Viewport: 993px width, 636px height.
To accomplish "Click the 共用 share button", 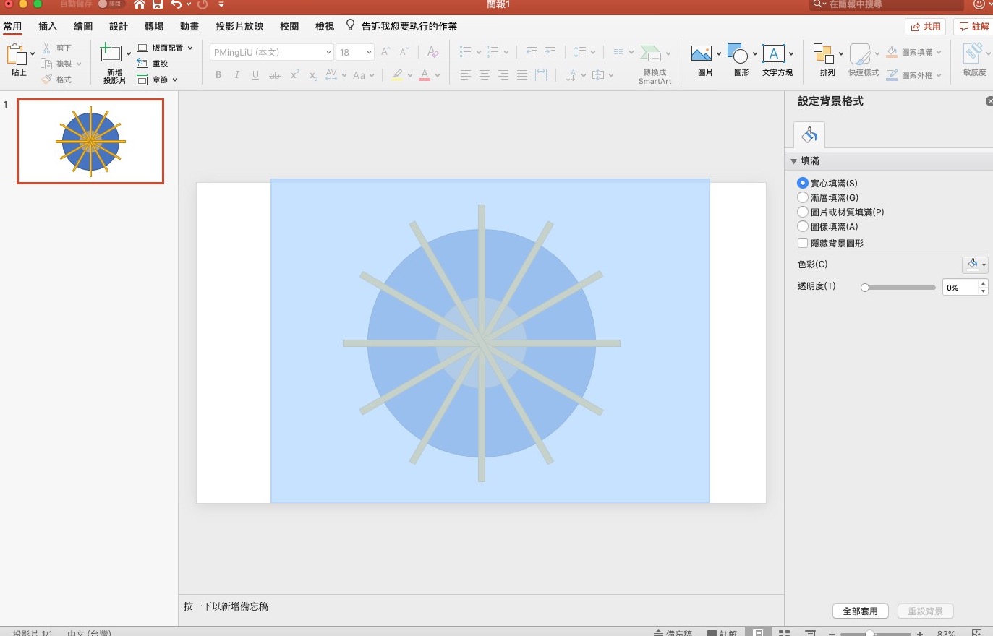I will point(926,27).
